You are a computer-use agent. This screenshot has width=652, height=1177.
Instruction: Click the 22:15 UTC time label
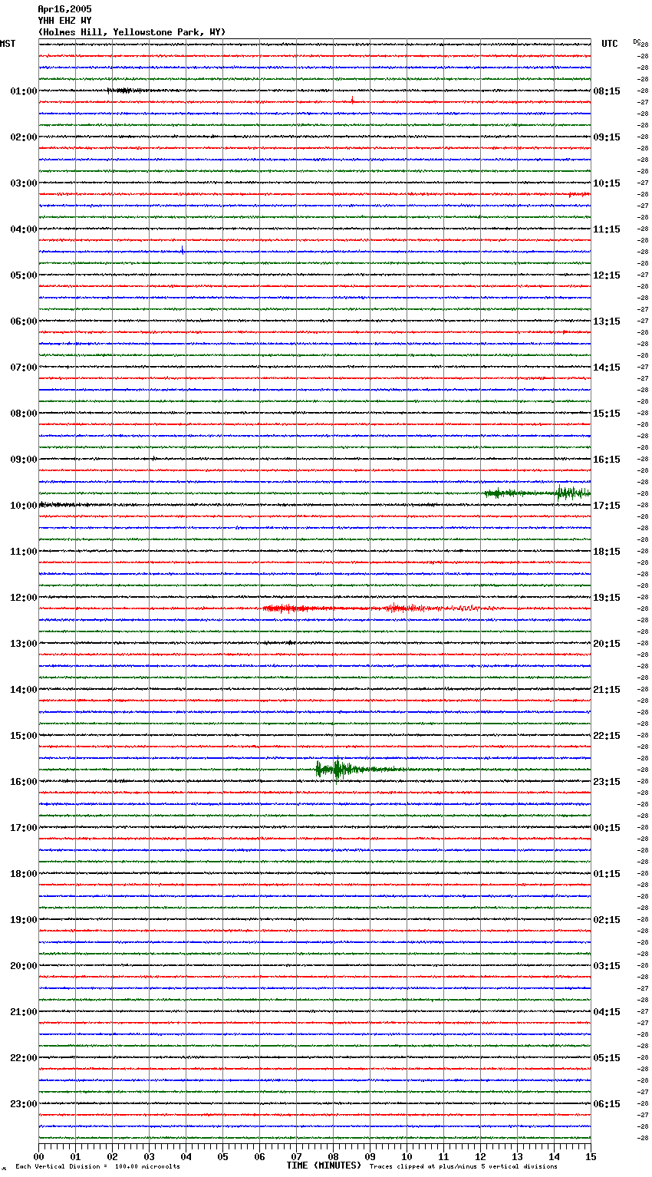(x=607, y=736)
